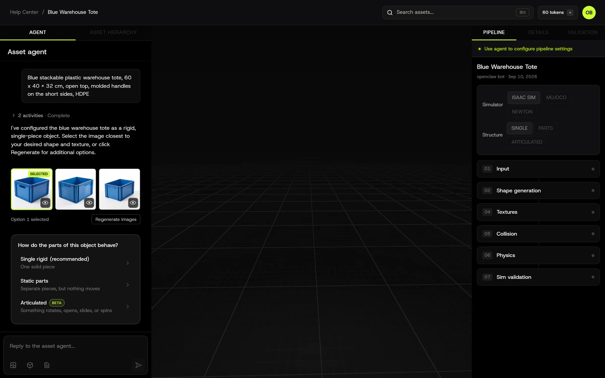Click the plus icon beside 60 tokens
The image size is (605, 378).
(x=570, y=12)
